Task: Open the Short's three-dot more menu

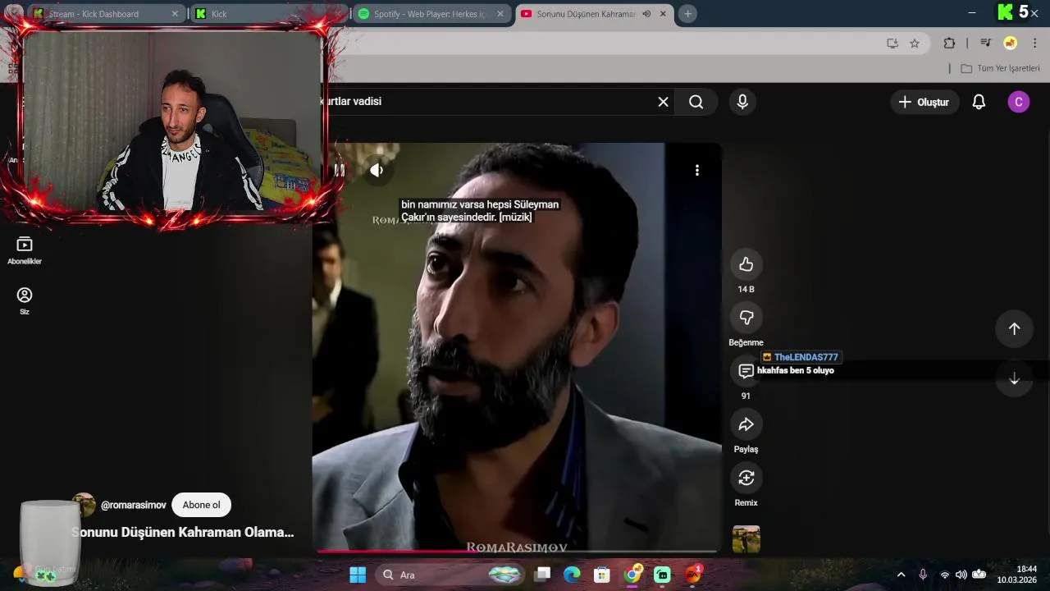Action: pos(697,170)
